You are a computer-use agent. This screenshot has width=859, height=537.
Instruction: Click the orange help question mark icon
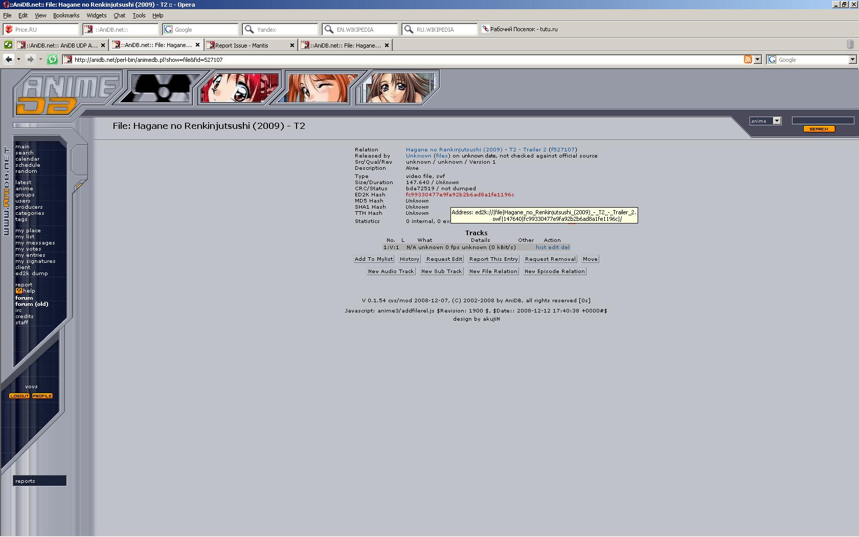tap(18, 291)
